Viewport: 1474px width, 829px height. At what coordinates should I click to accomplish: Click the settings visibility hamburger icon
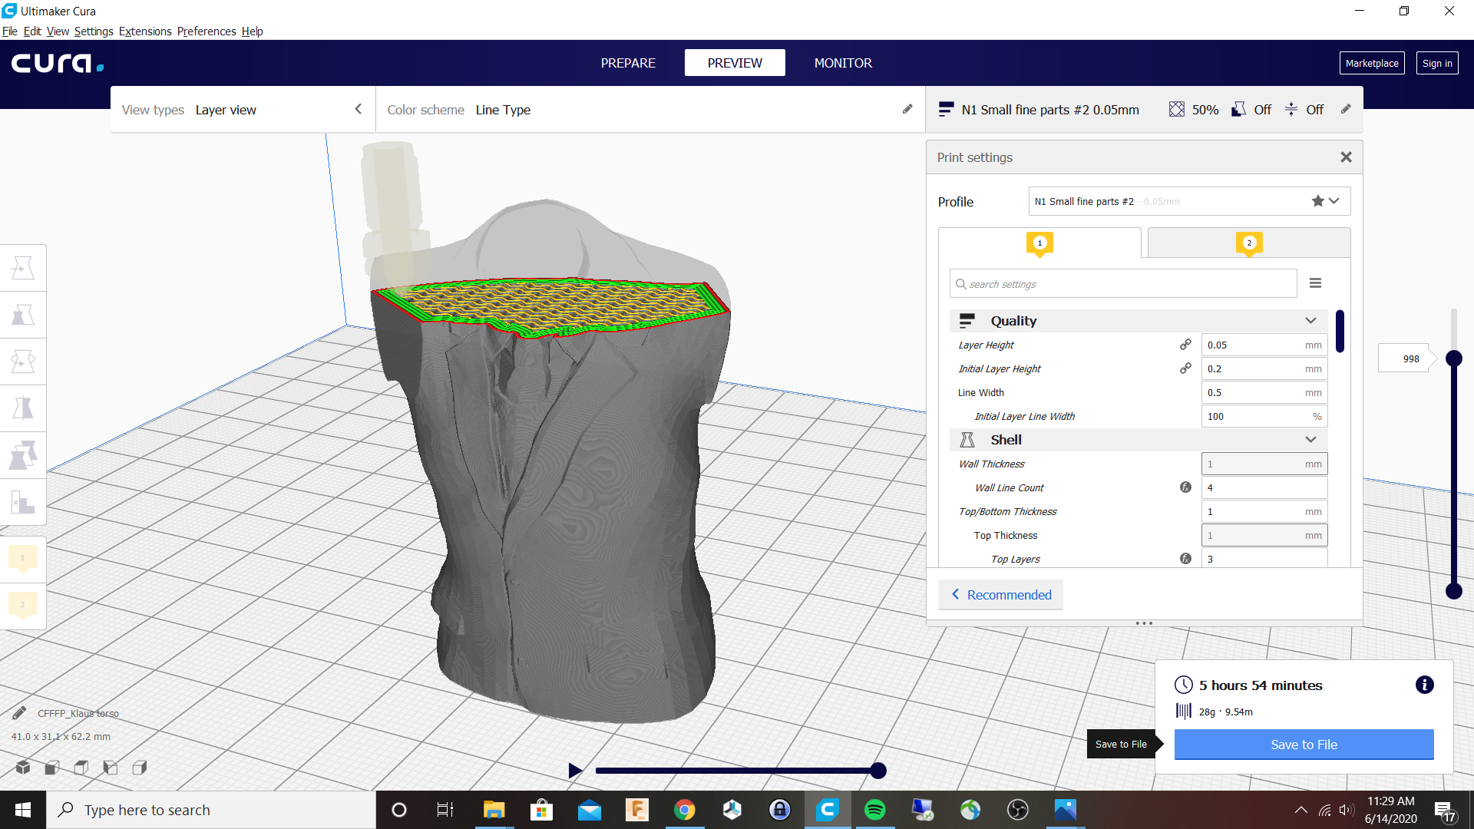click(1315, 283)
